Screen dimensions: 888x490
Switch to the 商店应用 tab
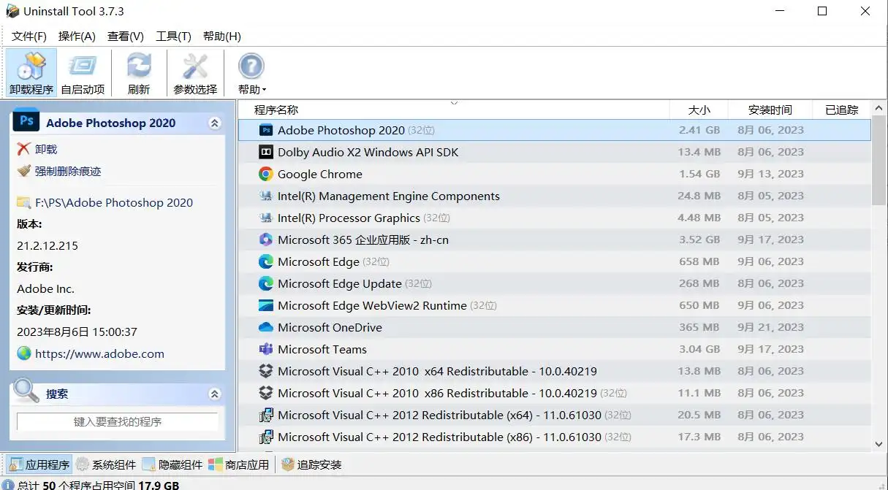(x=239, y=464)
